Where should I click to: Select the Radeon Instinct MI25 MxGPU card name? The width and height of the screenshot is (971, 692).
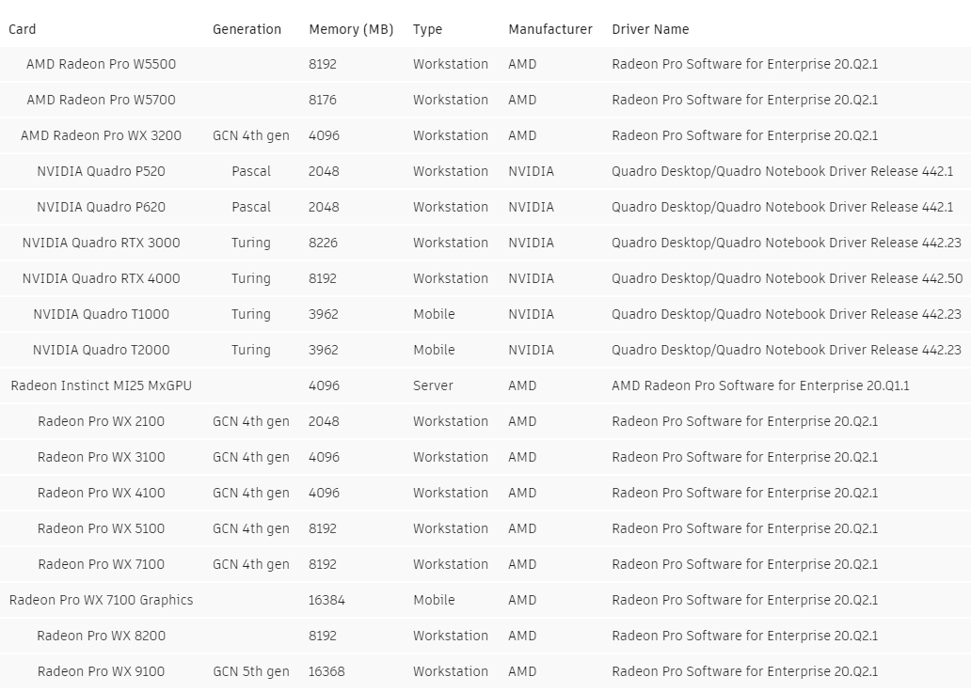click(x=101, y=385)
